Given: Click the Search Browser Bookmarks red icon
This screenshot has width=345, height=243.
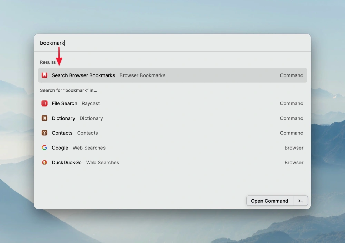Looking at the screenshot, I should 45,75.
